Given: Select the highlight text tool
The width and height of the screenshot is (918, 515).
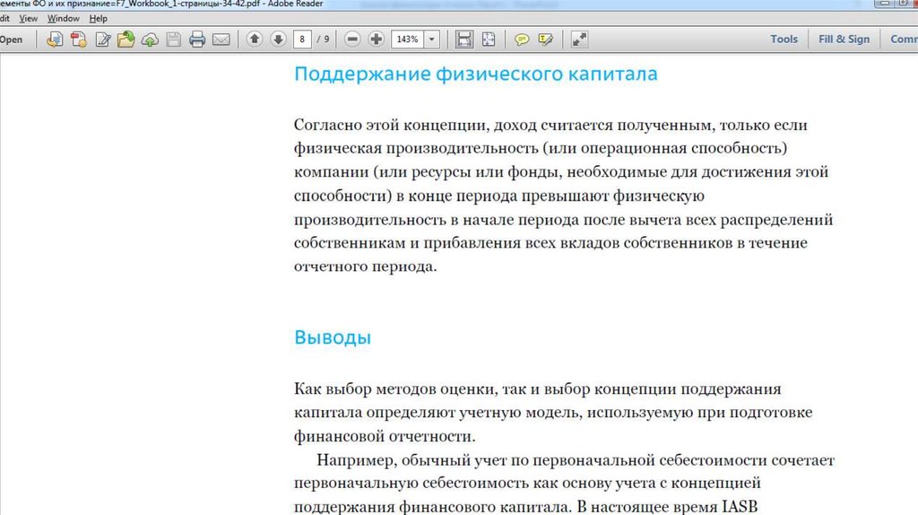Looking at the screenshot, I should point(545,39).
